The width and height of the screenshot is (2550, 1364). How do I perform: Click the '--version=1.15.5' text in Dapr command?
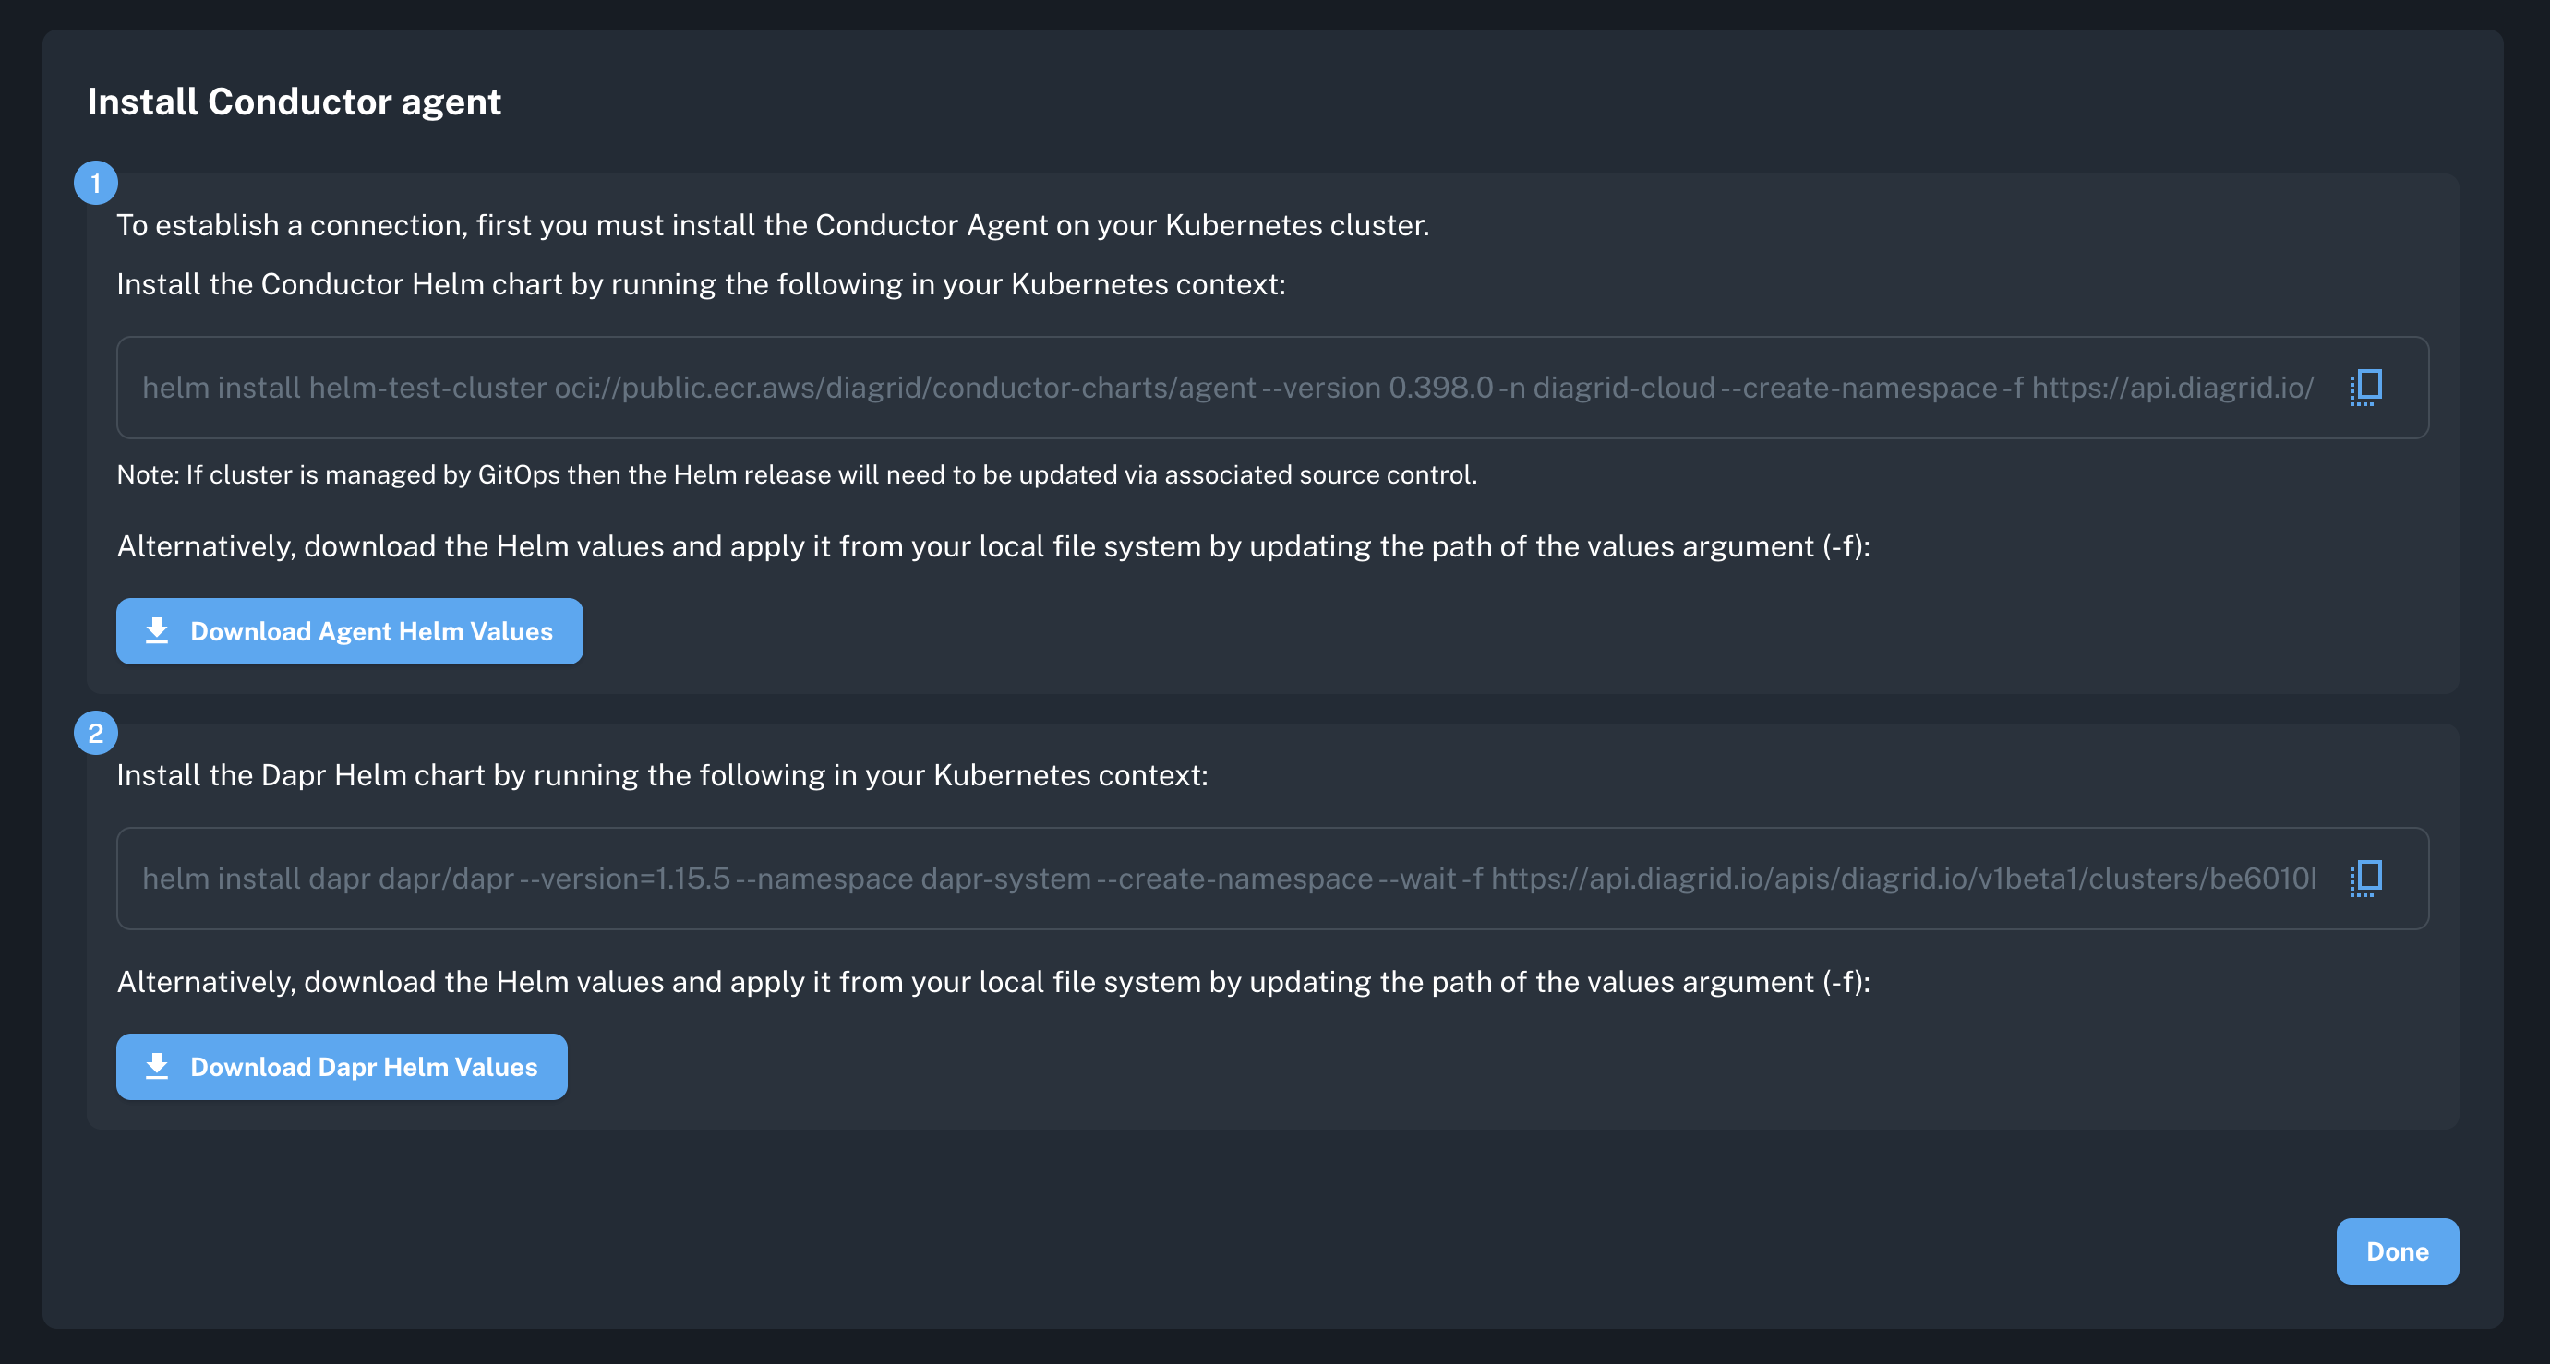(x=625, y=878)
